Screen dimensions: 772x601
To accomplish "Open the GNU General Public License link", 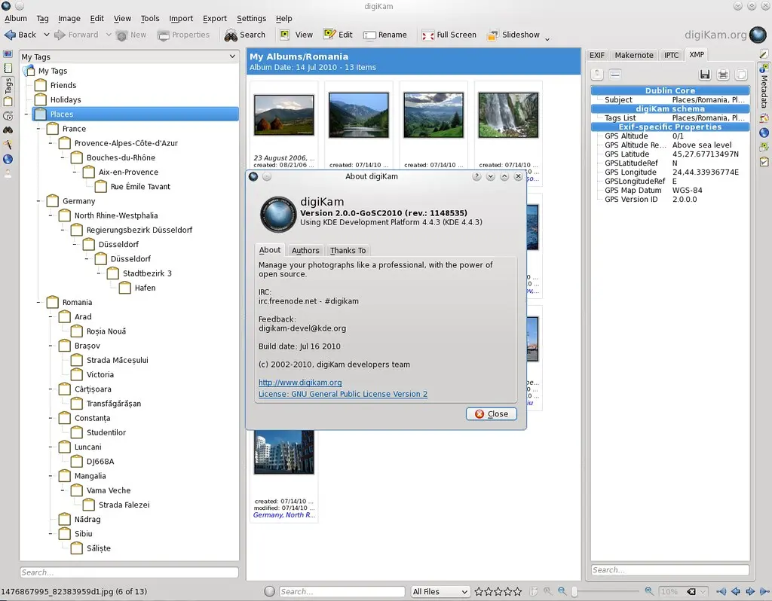I will 343,394.
